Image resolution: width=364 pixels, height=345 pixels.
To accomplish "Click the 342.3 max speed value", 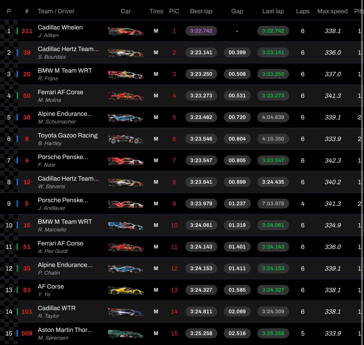I will click(333, 160).
